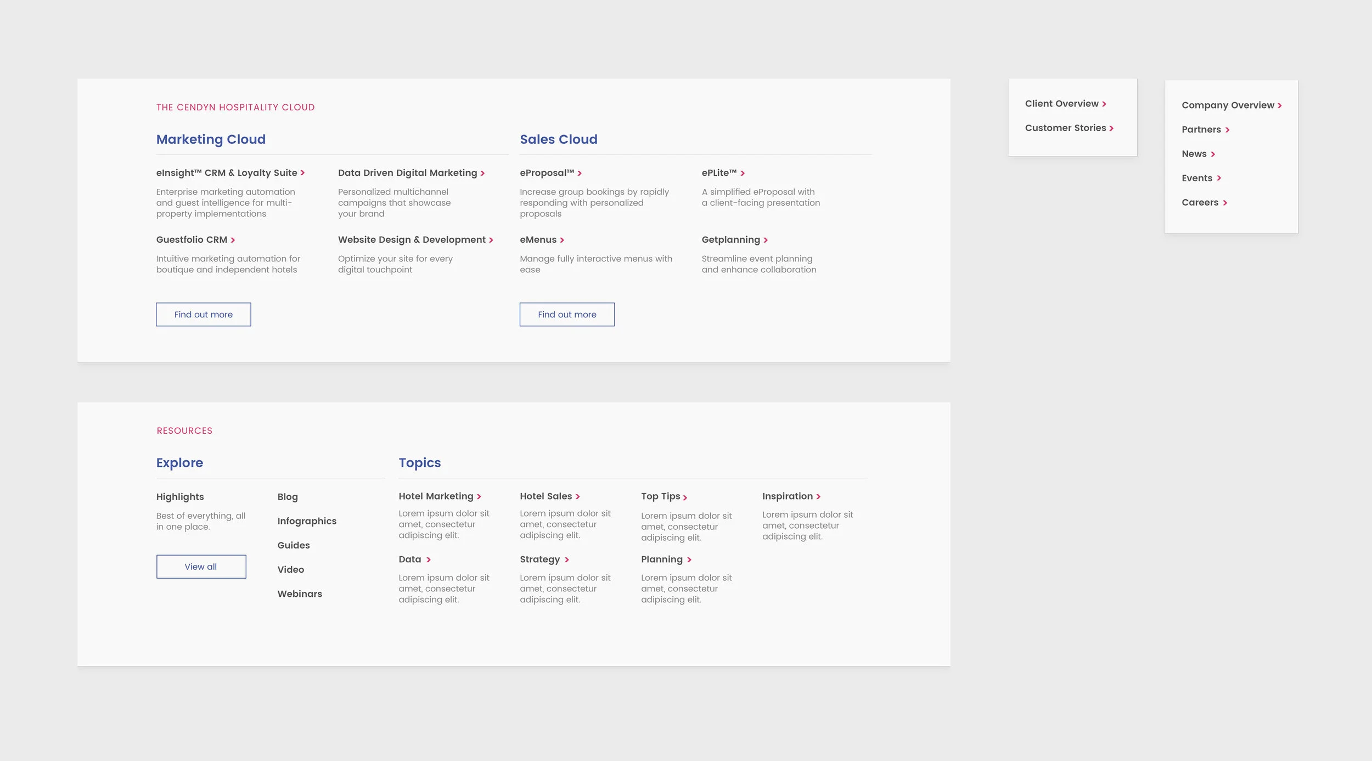The width and height of the screenshot is (1372, 761).
Task: Open Careers menu item
Action: pos(1204,203)
